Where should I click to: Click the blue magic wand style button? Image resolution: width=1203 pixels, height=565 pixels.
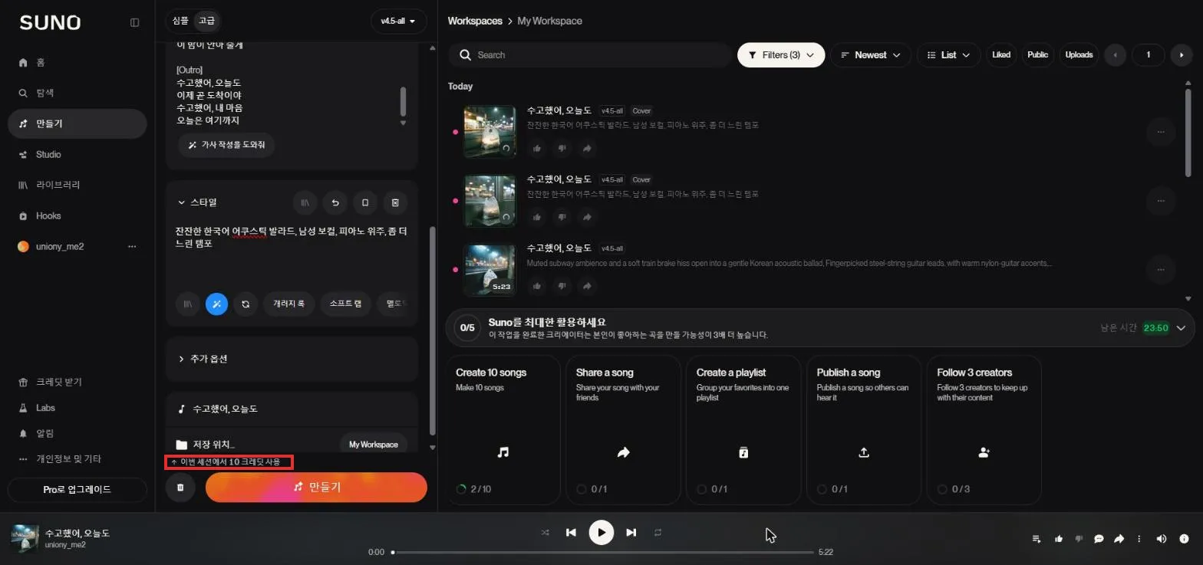click(x=216, y=304)
